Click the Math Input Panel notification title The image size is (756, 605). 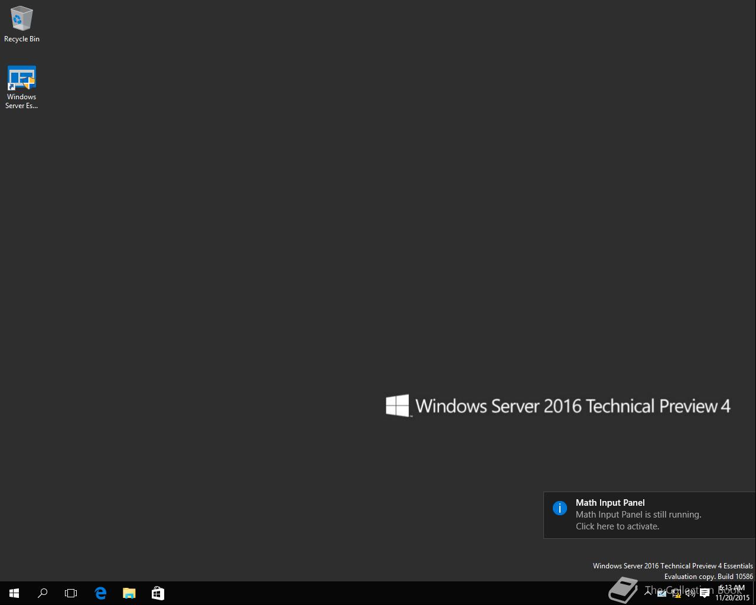coord(610,503)
